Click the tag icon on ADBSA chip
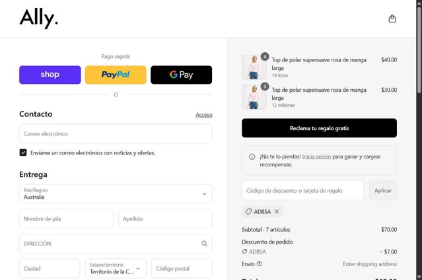 (248, 211)
